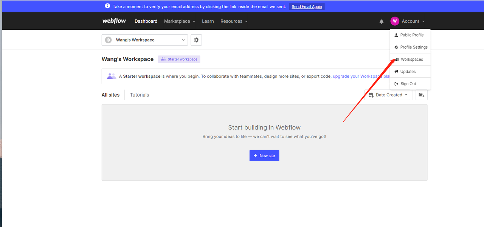Open the Learn nav item
Screen dimensions: 484x227
(208, 21)
